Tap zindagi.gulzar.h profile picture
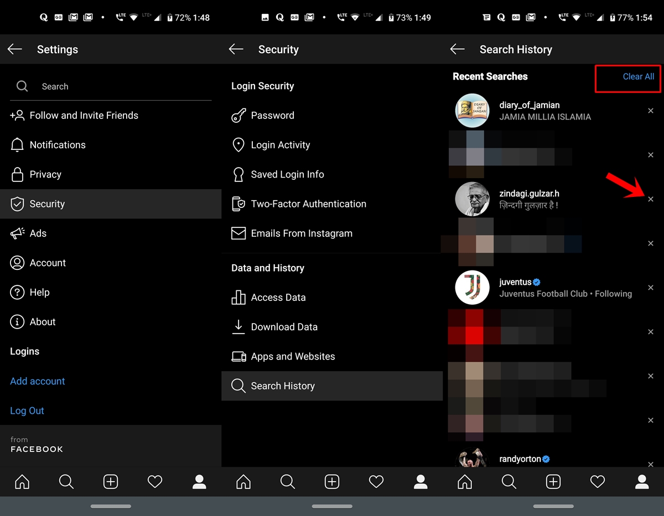This screenshot has width=664, height=516. 472,199
